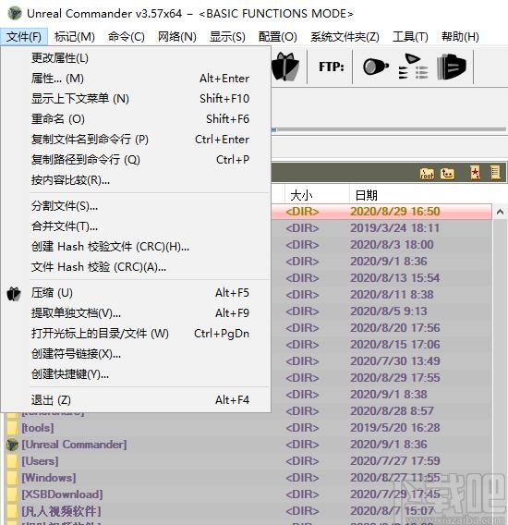Screen dimensions: 508x525
Task: Click date 2019/5/20 16:28
Action: 395,428
